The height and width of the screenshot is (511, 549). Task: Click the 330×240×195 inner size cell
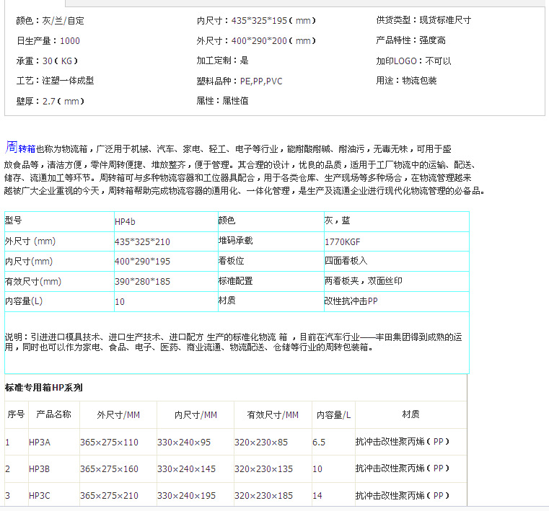pyautogui.click(x=196, y=495)
